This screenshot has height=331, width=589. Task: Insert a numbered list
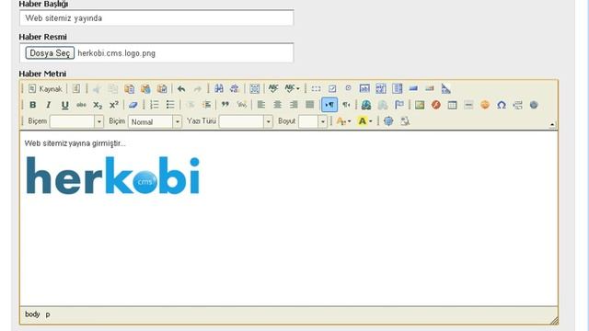coord(154,105)
